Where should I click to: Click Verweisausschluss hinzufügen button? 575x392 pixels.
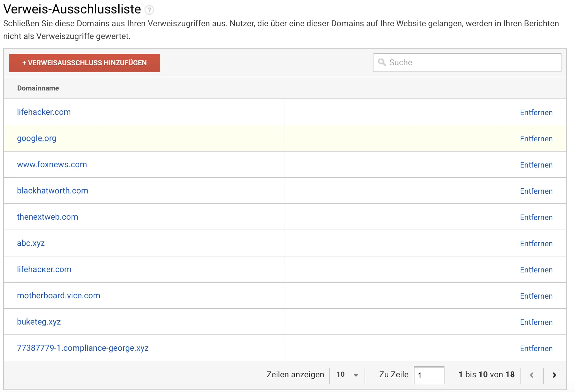[x=84, y=63]
